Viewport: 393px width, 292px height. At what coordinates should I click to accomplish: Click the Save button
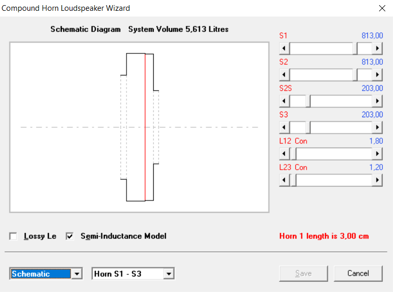303,273
